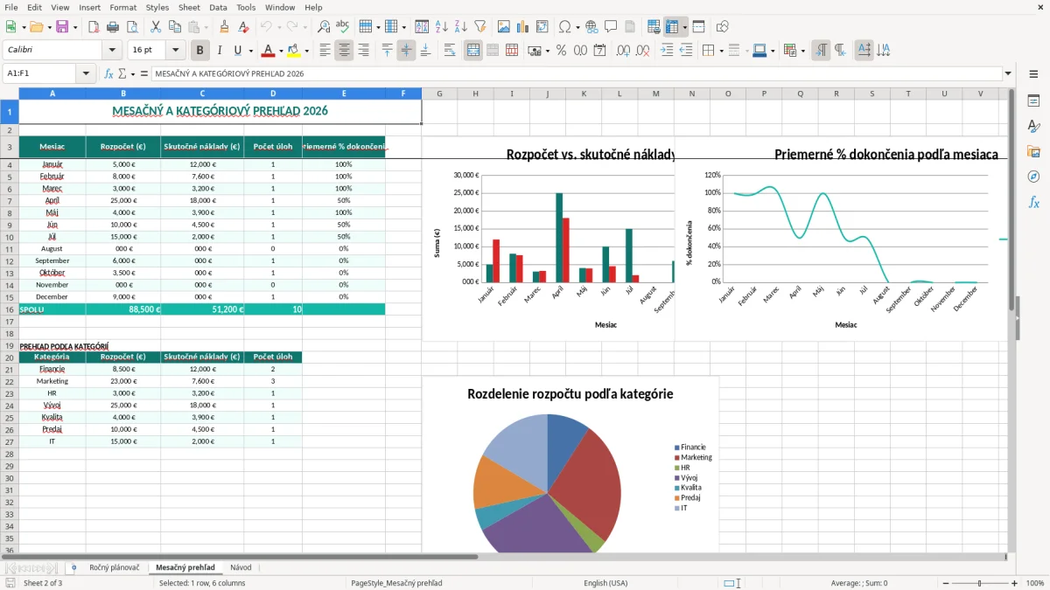Image resolution: width=1050 pixels, height=590 pixels.
Task: Open the Background Color dropdown arrow
Action: tap(306, 51)
